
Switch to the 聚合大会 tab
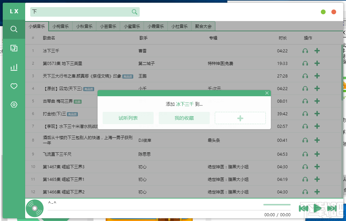coord(203,26)
